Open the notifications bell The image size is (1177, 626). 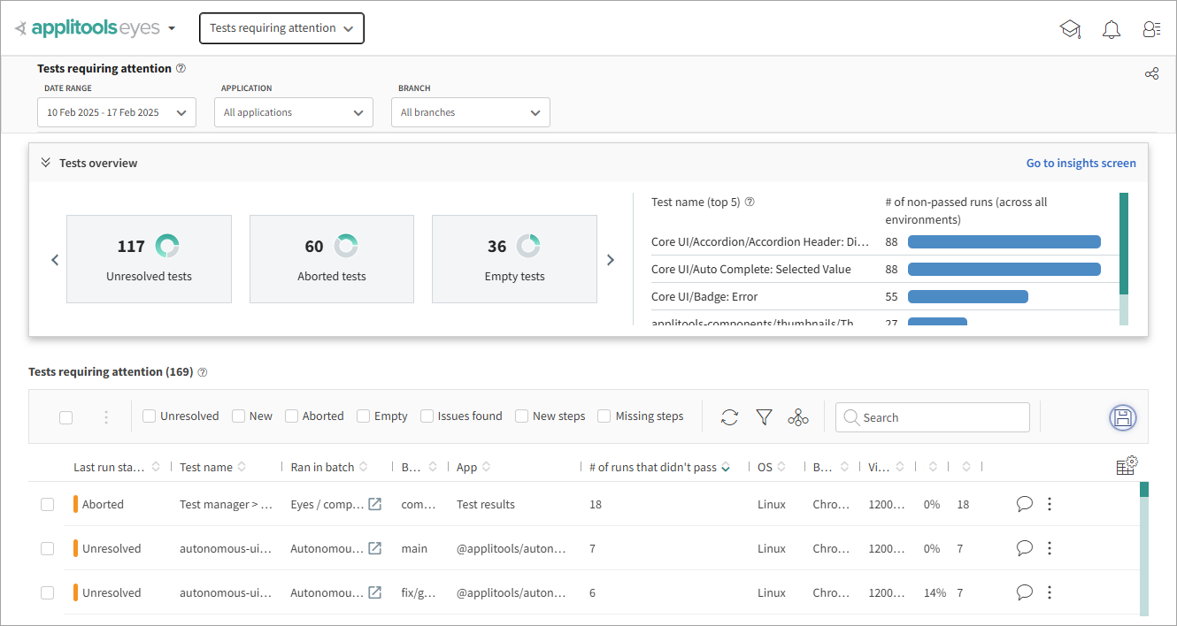pos(1111,29)
